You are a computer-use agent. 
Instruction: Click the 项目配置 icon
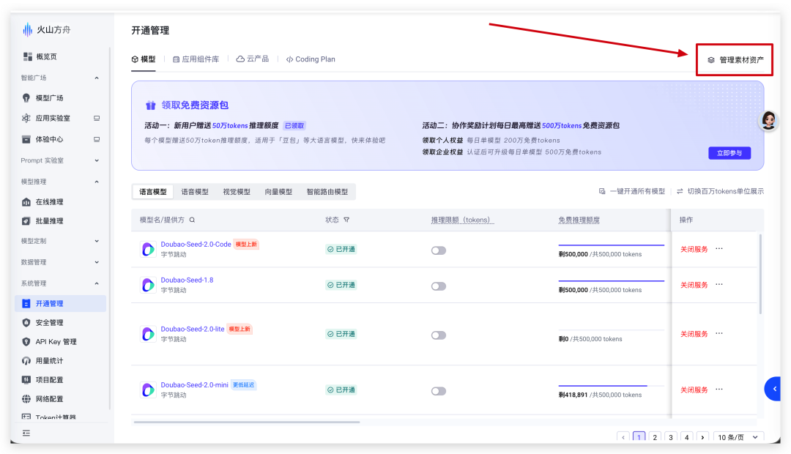pyautogui.click(x=26, y=380)
